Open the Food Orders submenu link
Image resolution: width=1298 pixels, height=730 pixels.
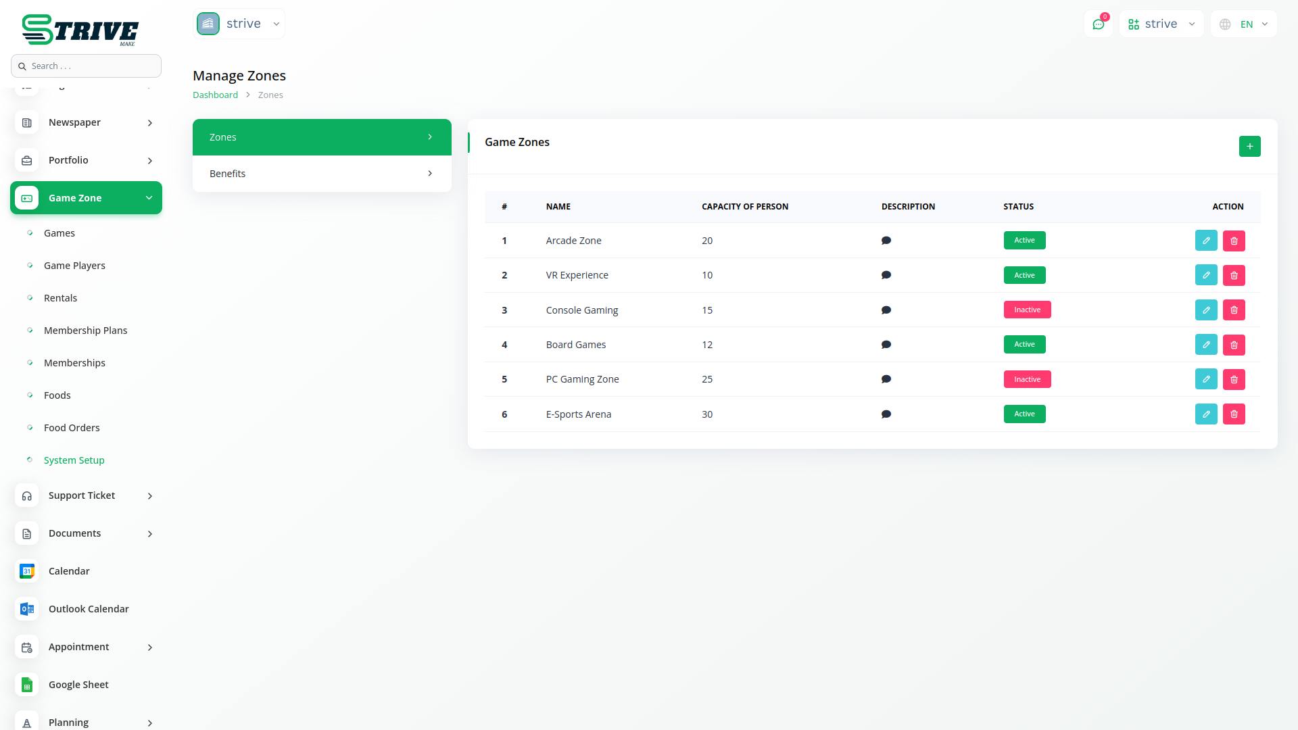click(x=72, y=428)
